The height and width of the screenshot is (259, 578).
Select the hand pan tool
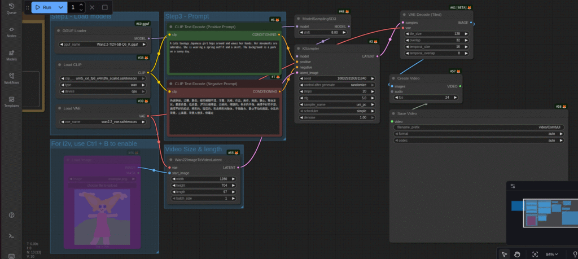click(x=518, y=254)
